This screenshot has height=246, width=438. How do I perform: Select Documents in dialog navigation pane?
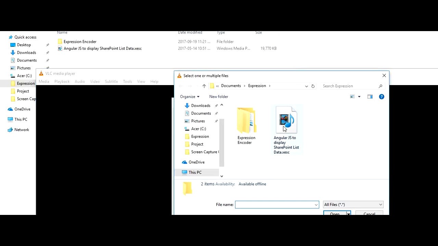point(201,113)
